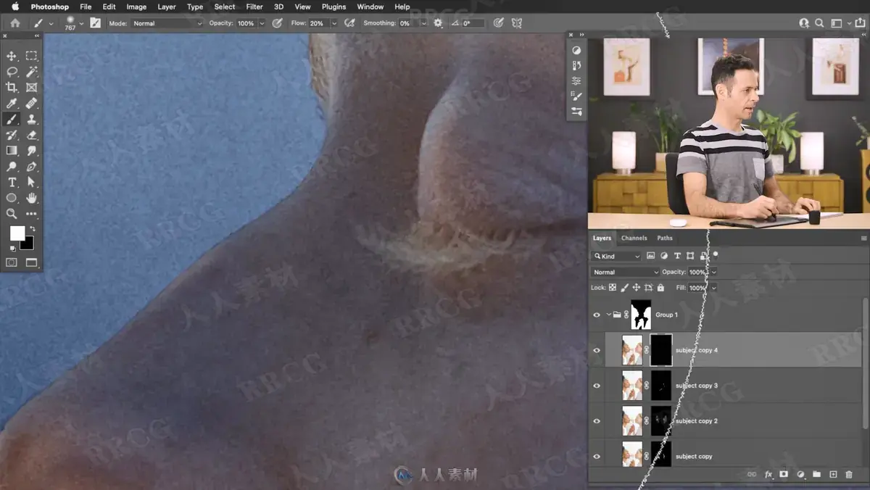Select the History Brush tool
Screen dimensions: 870x490
(x=12, y=135)
